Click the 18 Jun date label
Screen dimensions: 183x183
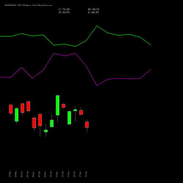[86, 174]
